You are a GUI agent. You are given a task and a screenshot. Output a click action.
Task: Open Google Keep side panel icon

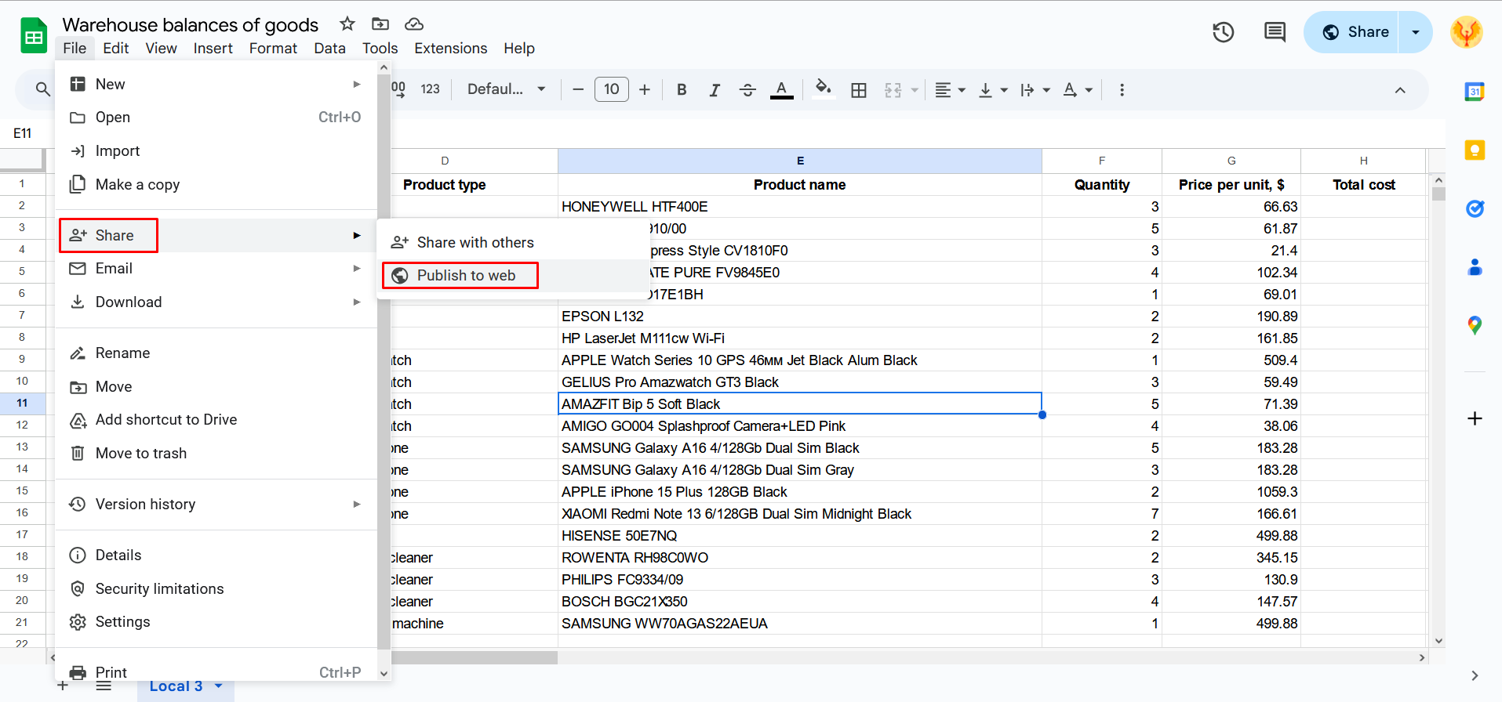point(1475,150)
